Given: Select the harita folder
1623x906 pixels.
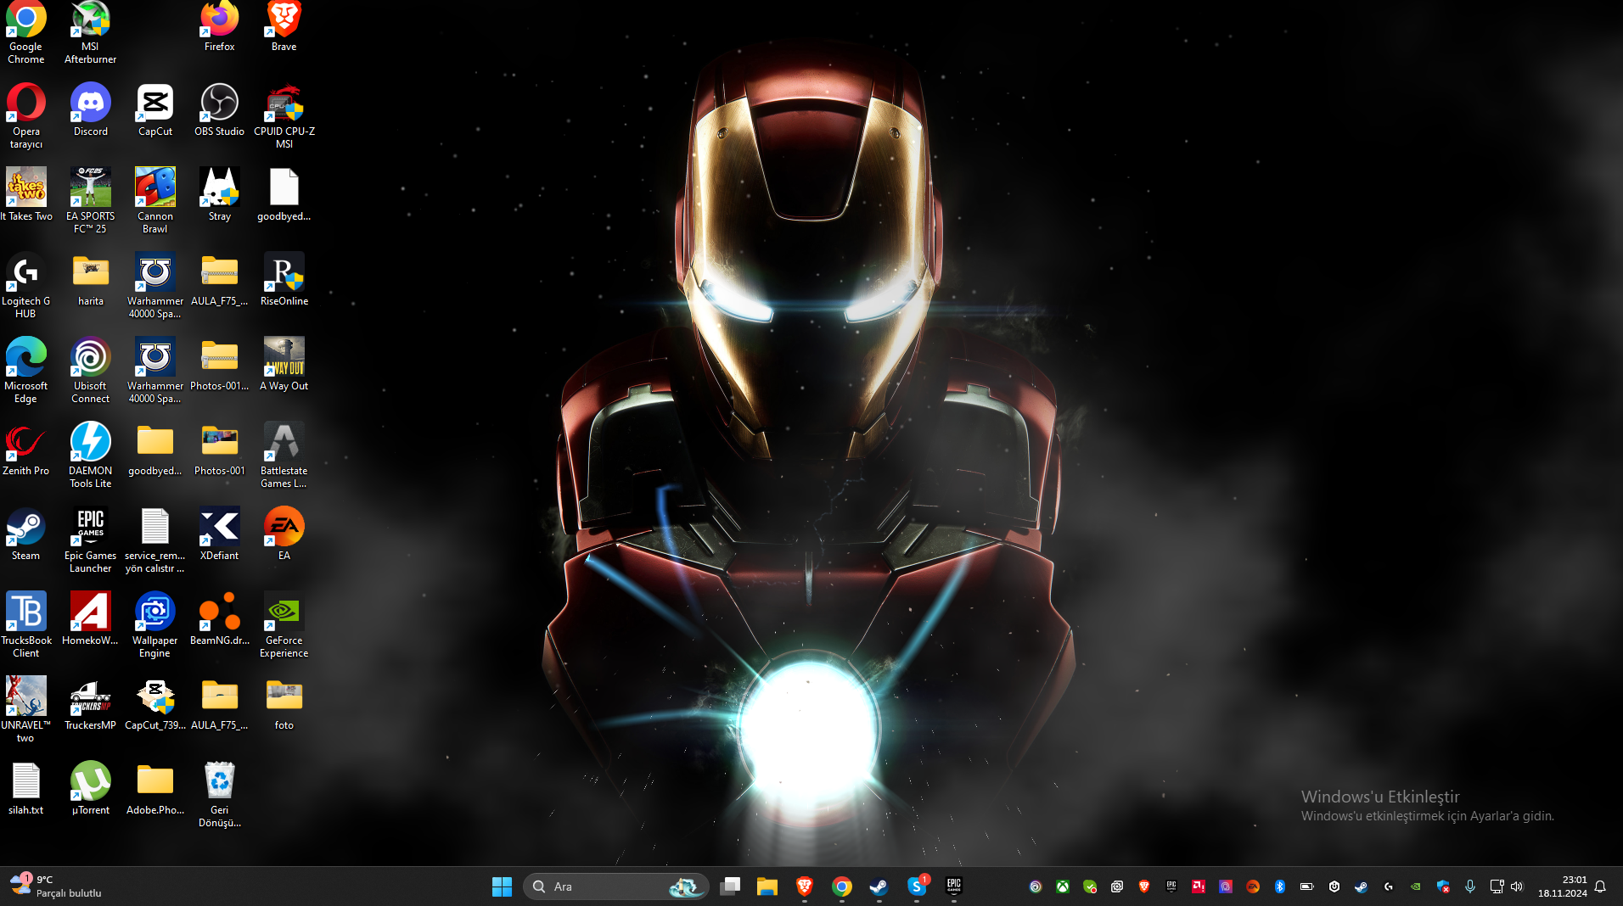Looking at the screenshot, I should [x=91, y=280].
